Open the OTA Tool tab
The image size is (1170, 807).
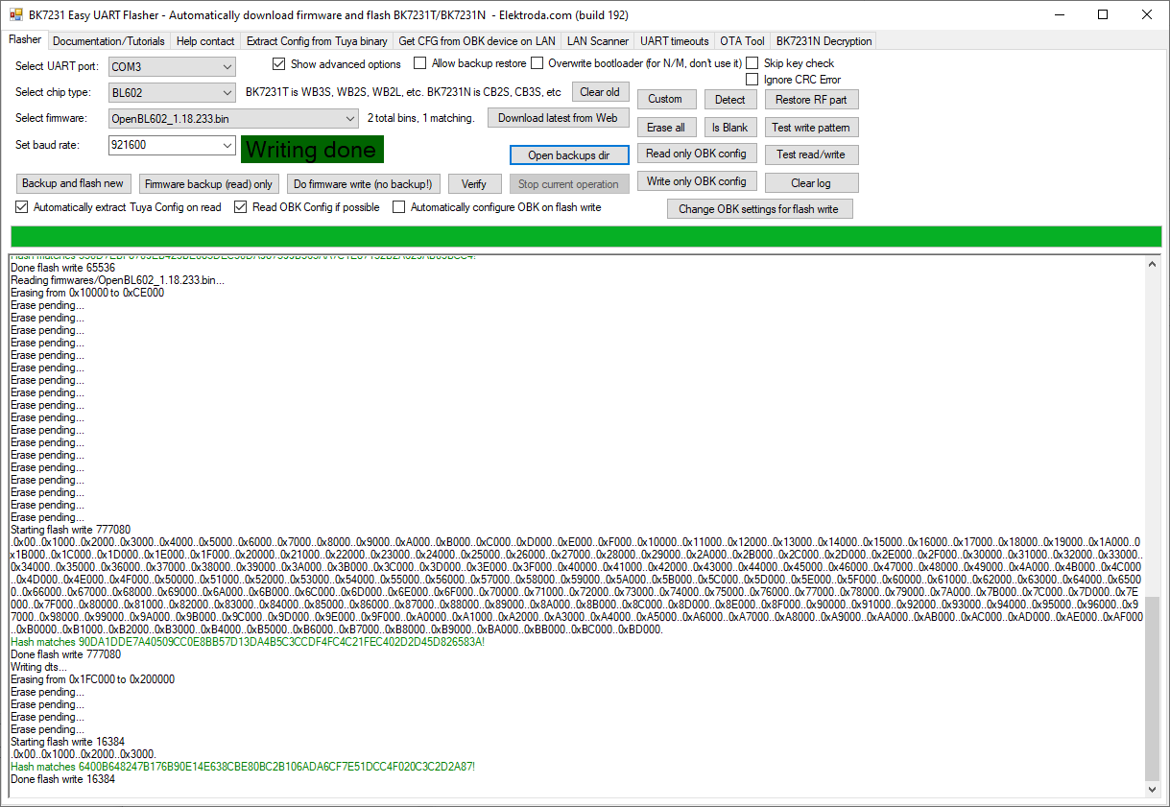tap(743, 41)
